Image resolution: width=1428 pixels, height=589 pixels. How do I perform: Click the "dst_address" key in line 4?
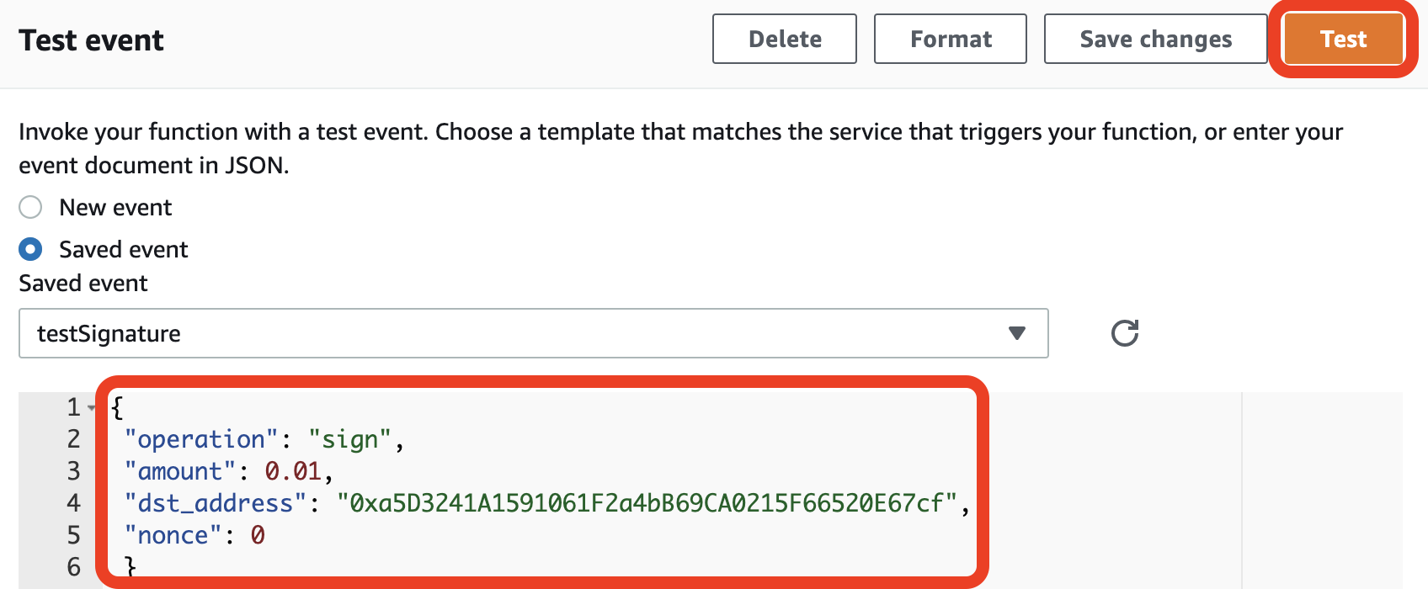[216, 503]
